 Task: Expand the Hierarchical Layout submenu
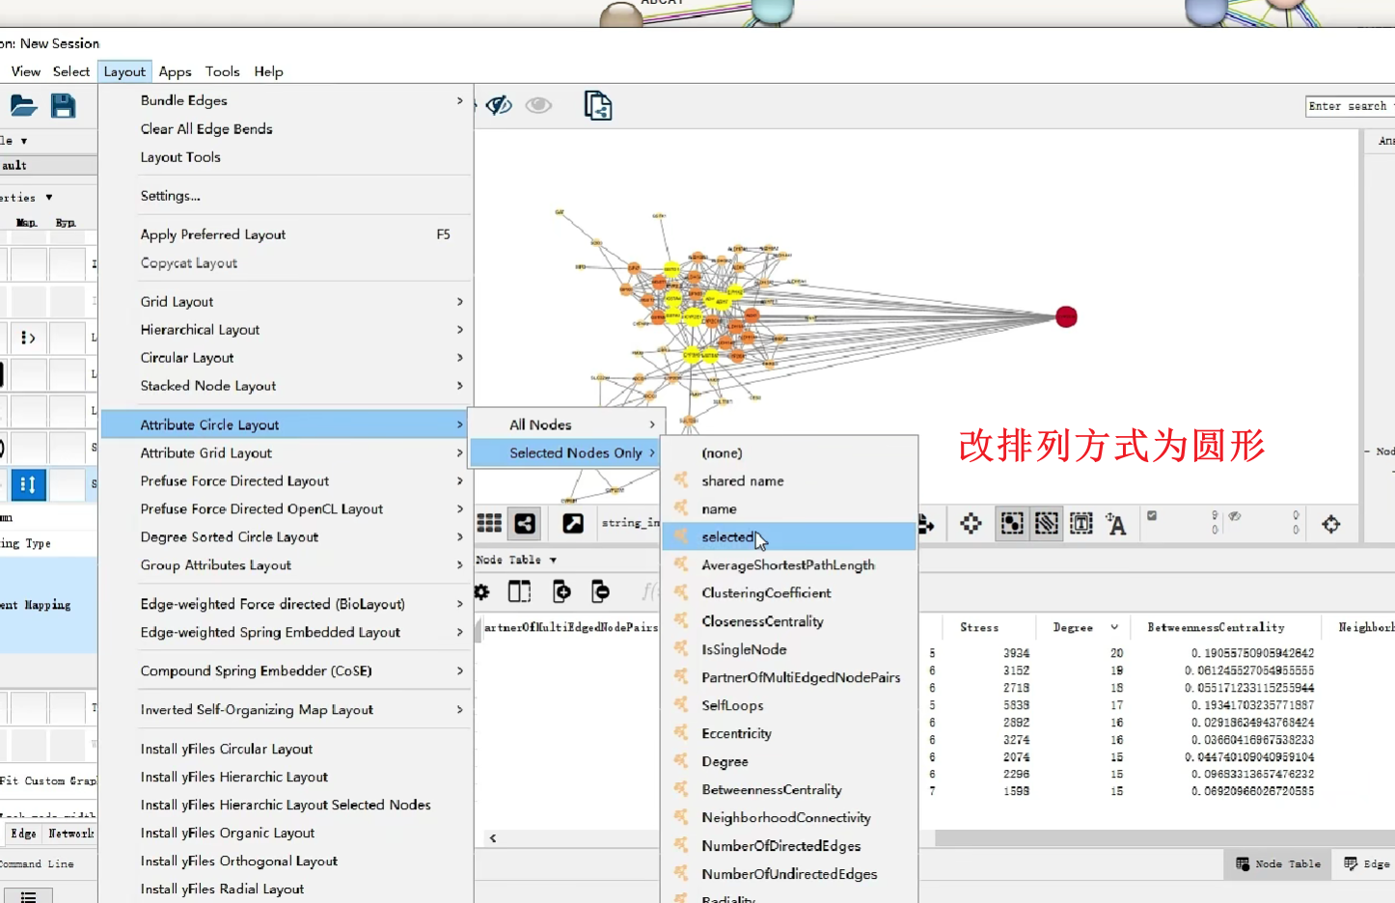(x=286, y=329)
